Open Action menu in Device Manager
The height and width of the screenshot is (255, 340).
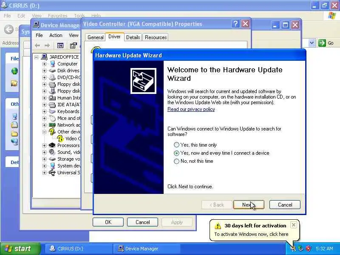click(x=56, y=35)
